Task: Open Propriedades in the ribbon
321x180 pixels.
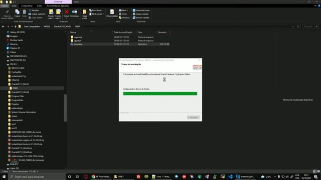Action: click(x=112, y=14)
